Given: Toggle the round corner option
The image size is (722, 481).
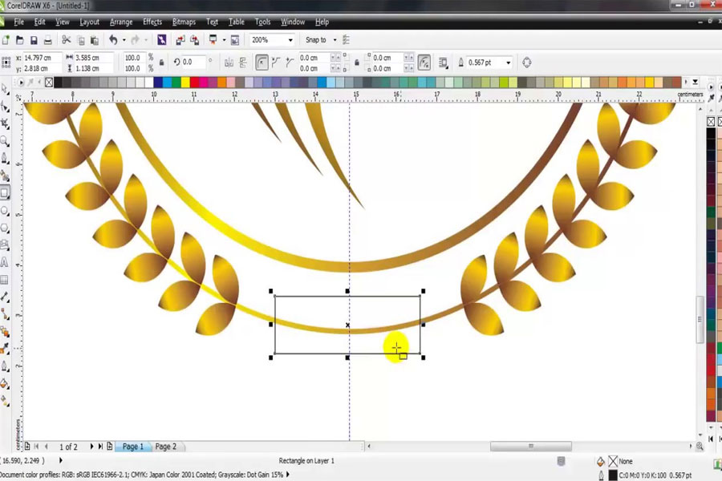Looking at the screenshot, I should pyautogui.click(x=262, y=63).
